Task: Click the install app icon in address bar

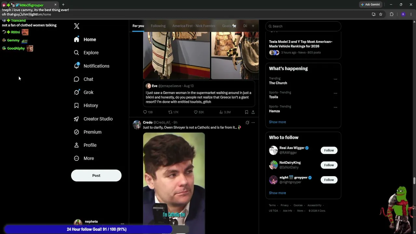Action: point(374,14)
